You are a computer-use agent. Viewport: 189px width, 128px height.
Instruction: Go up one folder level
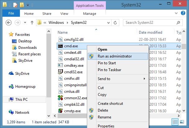click(x=32, y=23)
